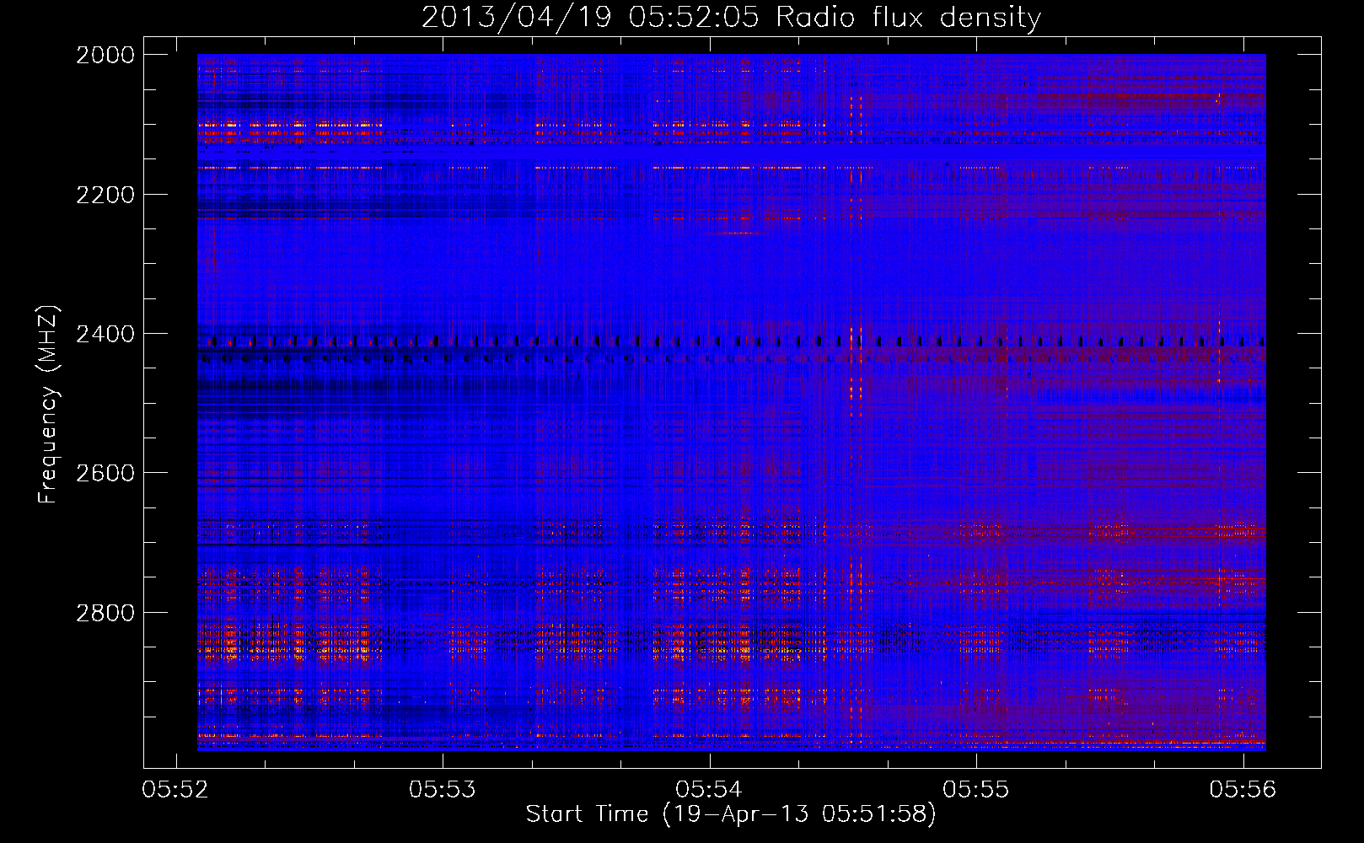Click the 'Start Time (19-Apr-13 05:51:58)' label
The image size is (1364, 843).
click(731, 813)
